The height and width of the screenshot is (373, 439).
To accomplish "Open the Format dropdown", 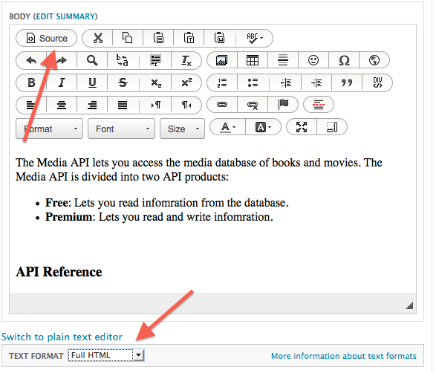I will click(x=49, y=129).
